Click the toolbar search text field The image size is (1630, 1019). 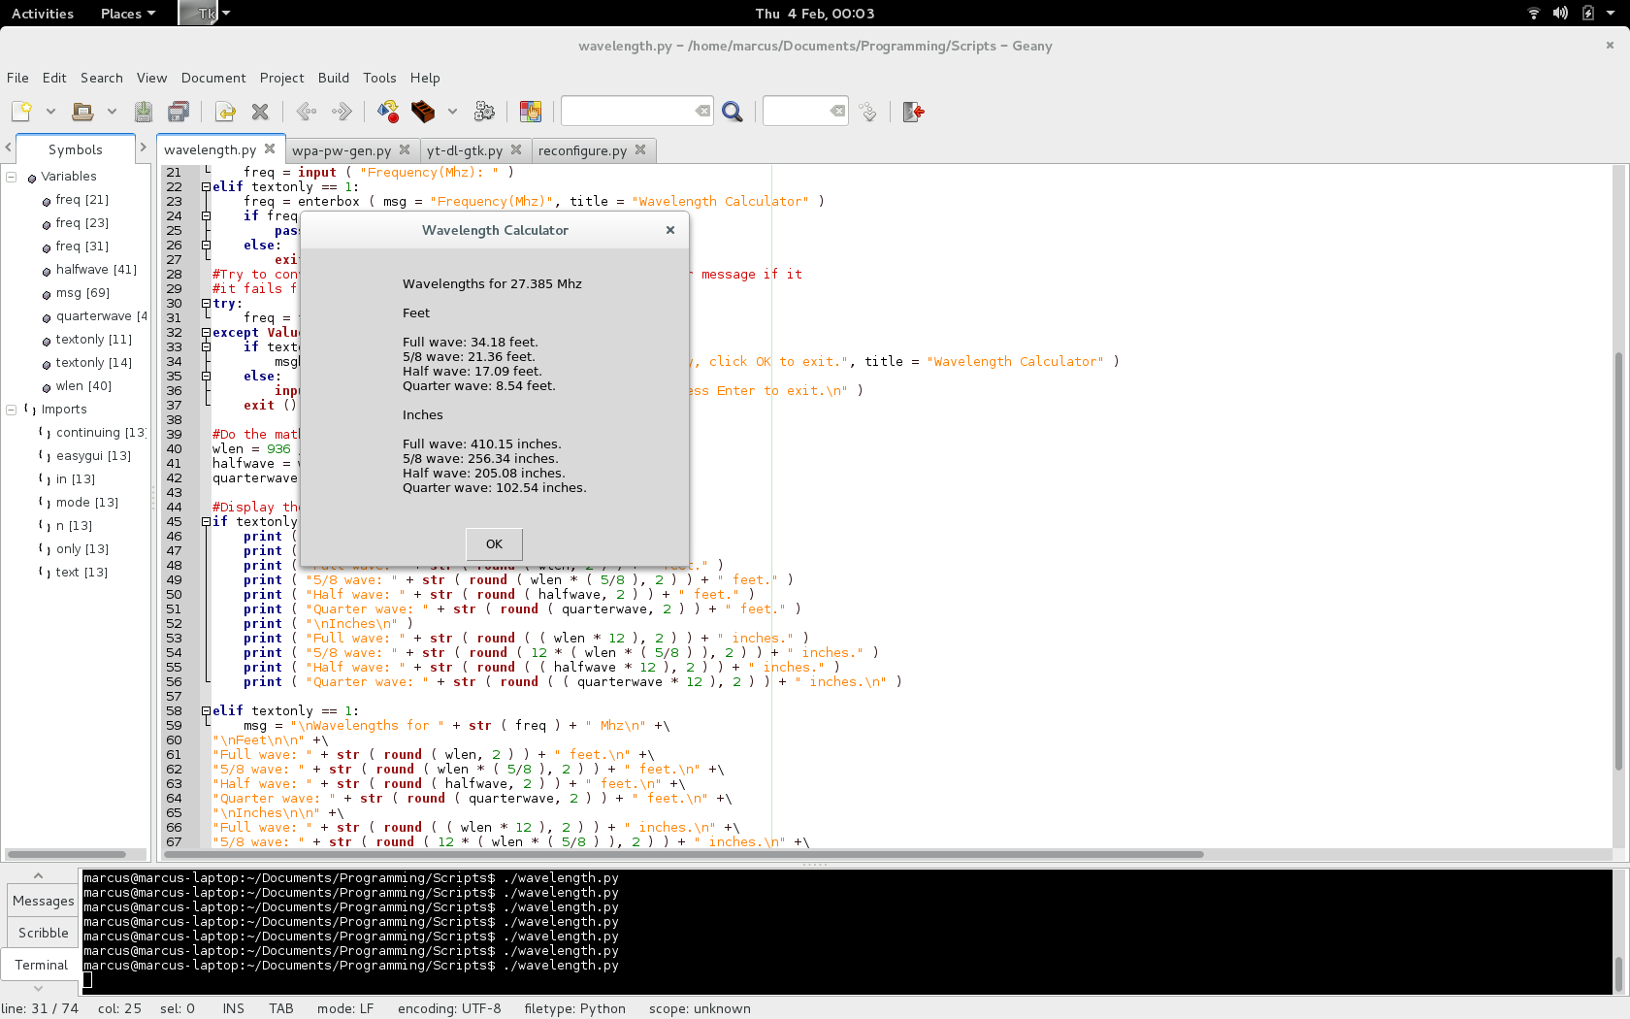[628, 112]
